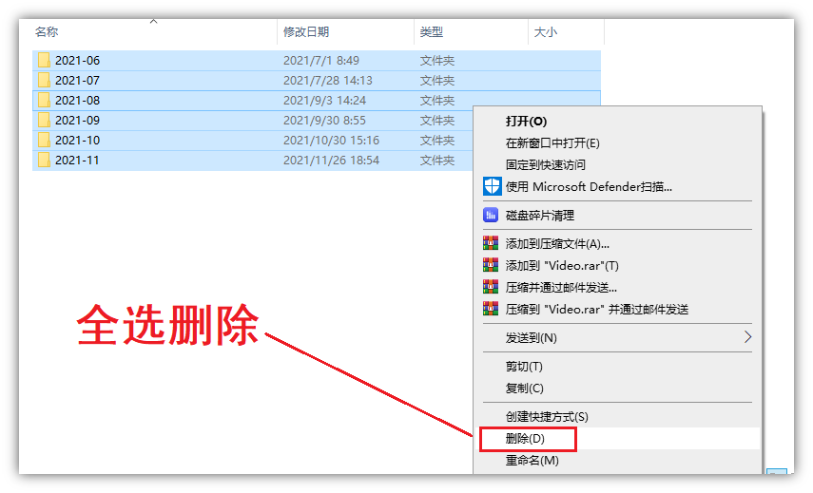
Task: Click folder name 2021-10
Action: point(77,141)
